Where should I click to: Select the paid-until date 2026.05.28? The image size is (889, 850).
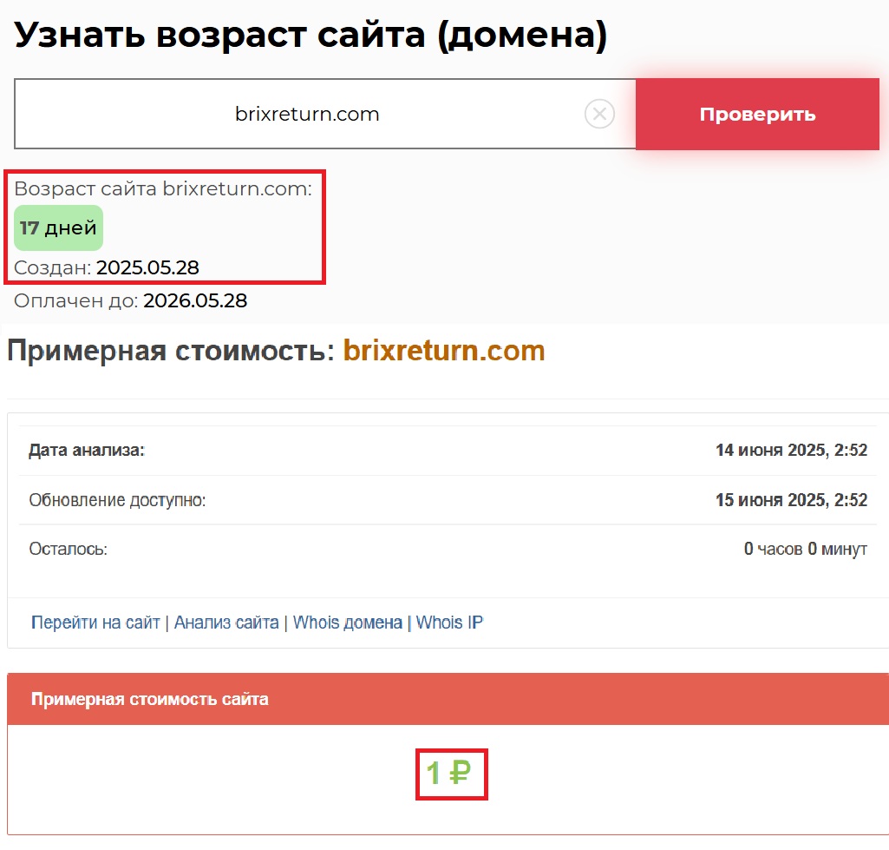point(195,301)
